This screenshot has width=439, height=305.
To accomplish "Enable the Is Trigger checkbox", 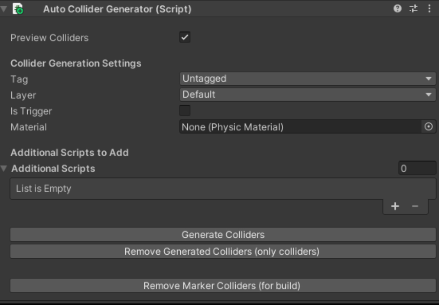I will coord(185,111).
